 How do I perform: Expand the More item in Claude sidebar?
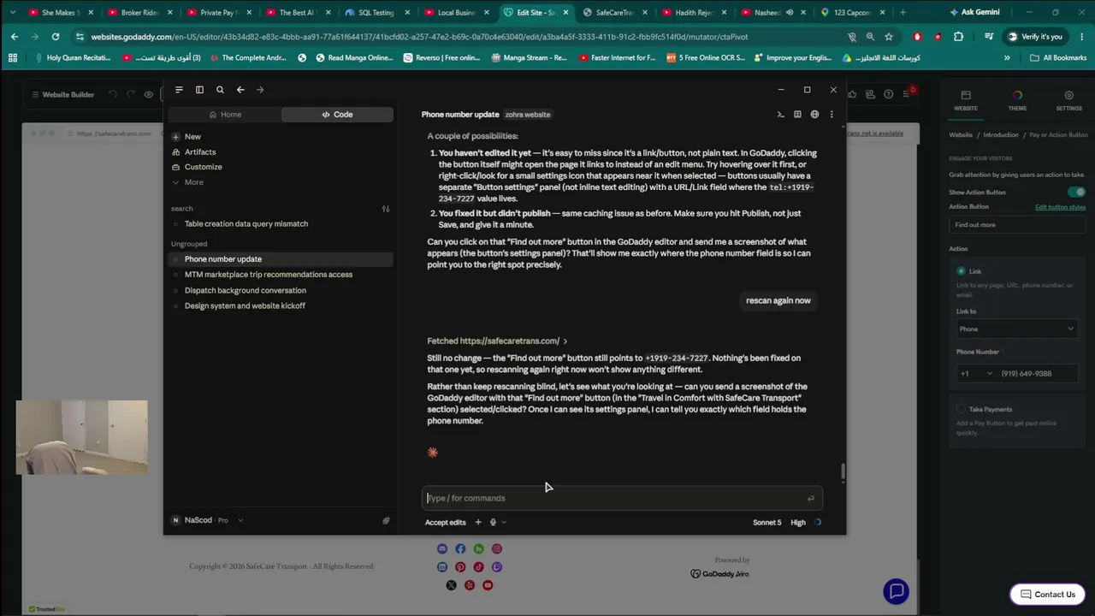click(x=194, y=182)
